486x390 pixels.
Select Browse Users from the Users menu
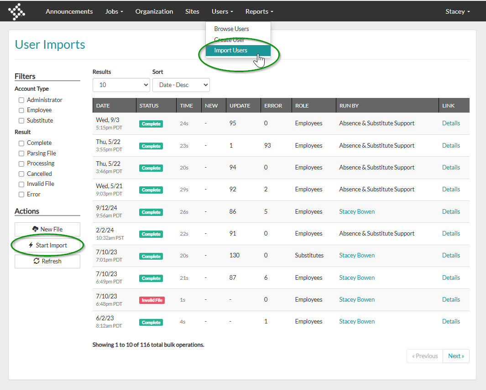click(x=231, y=29)
